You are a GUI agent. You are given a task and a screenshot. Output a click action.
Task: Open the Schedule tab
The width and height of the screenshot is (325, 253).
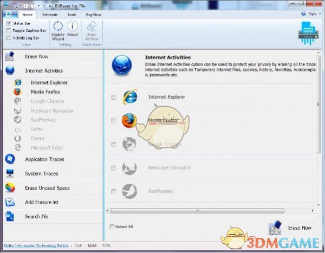(50, 15)
